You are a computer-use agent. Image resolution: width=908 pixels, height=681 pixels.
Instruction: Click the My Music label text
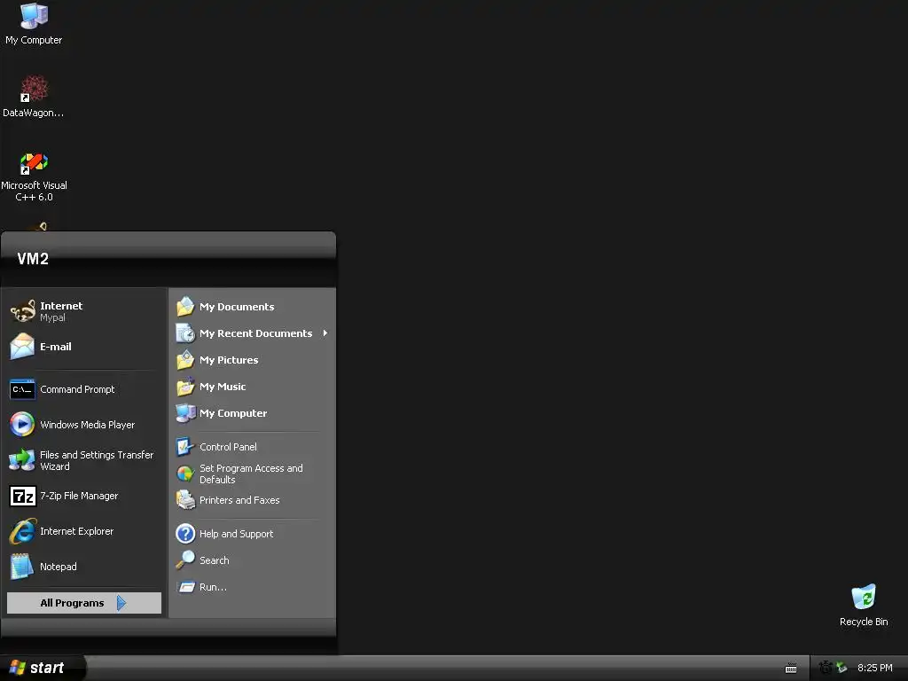click(x=223, y=387)
